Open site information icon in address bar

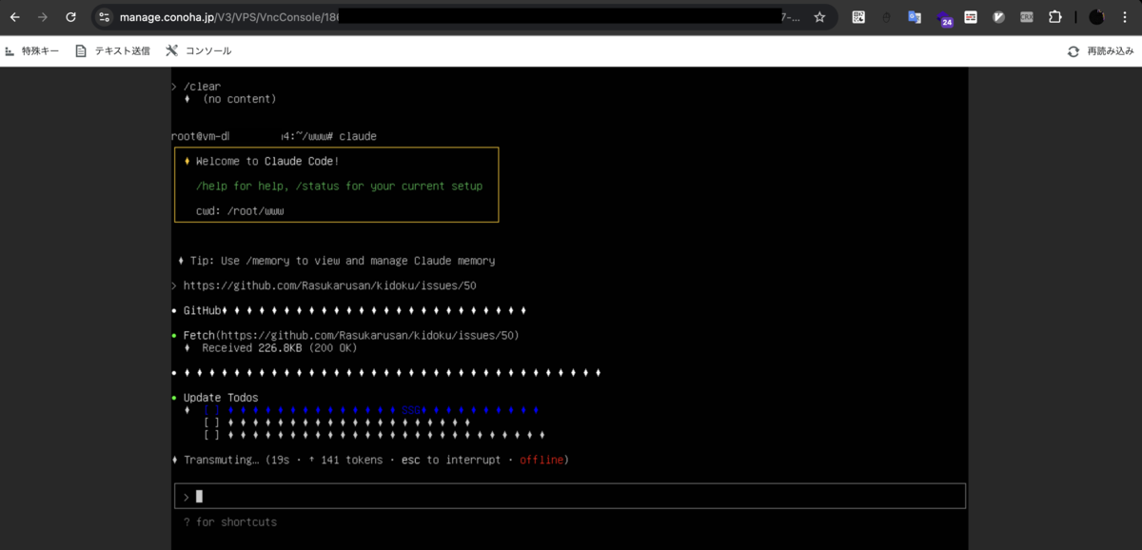105,17
